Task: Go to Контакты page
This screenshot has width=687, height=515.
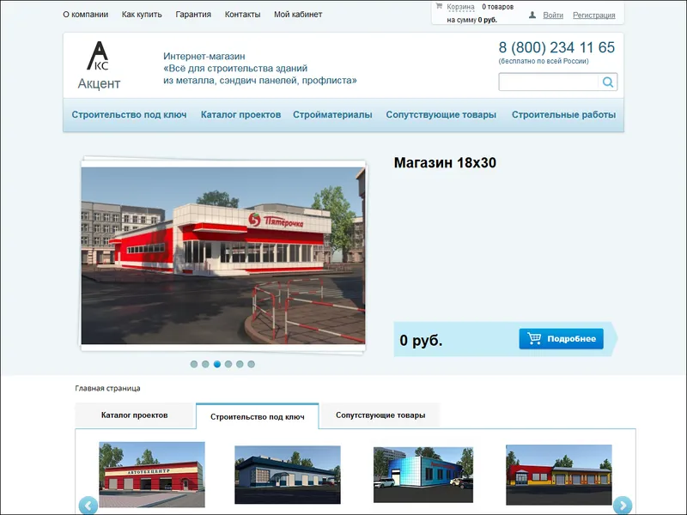Action: click(242, 15)
